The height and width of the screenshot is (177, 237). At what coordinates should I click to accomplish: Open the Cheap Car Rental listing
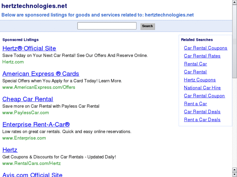(x=28, y=99)
